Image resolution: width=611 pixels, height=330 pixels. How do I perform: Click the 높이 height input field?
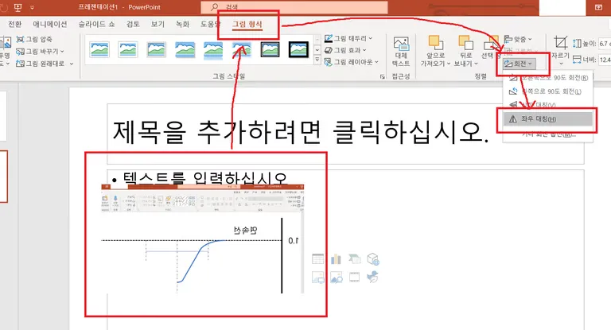pos(605,44)
